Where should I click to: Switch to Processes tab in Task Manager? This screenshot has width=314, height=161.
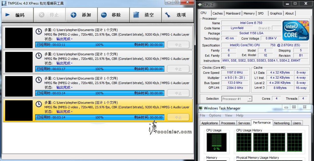(x=228, y=123)
